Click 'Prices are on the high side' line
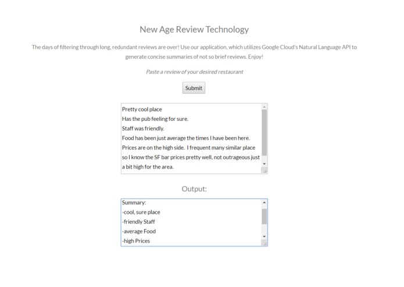404x287 pixels. click(188, 148)
